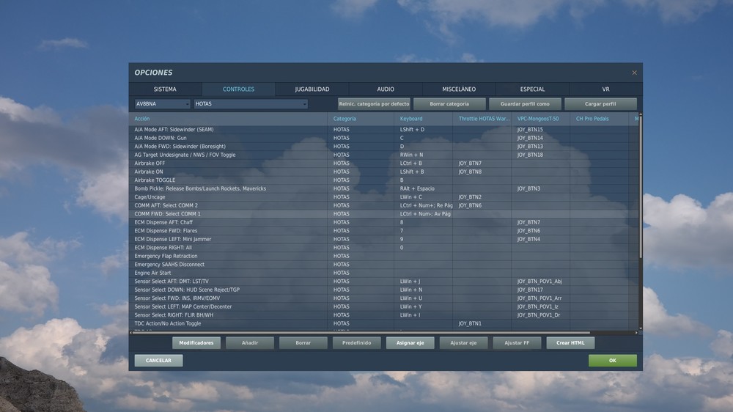Select AG Target Undesignate / NWS row
The image size is (733, 412).
384,155
